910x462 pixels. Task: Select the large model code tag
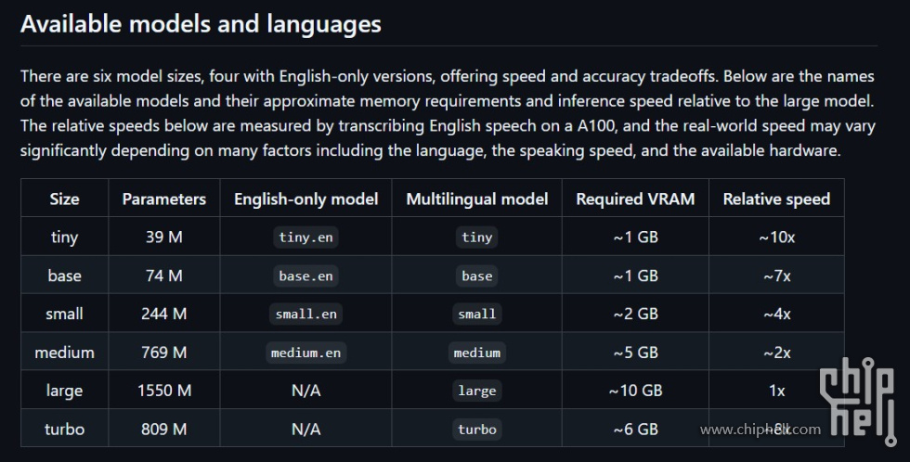click(477, 391)
